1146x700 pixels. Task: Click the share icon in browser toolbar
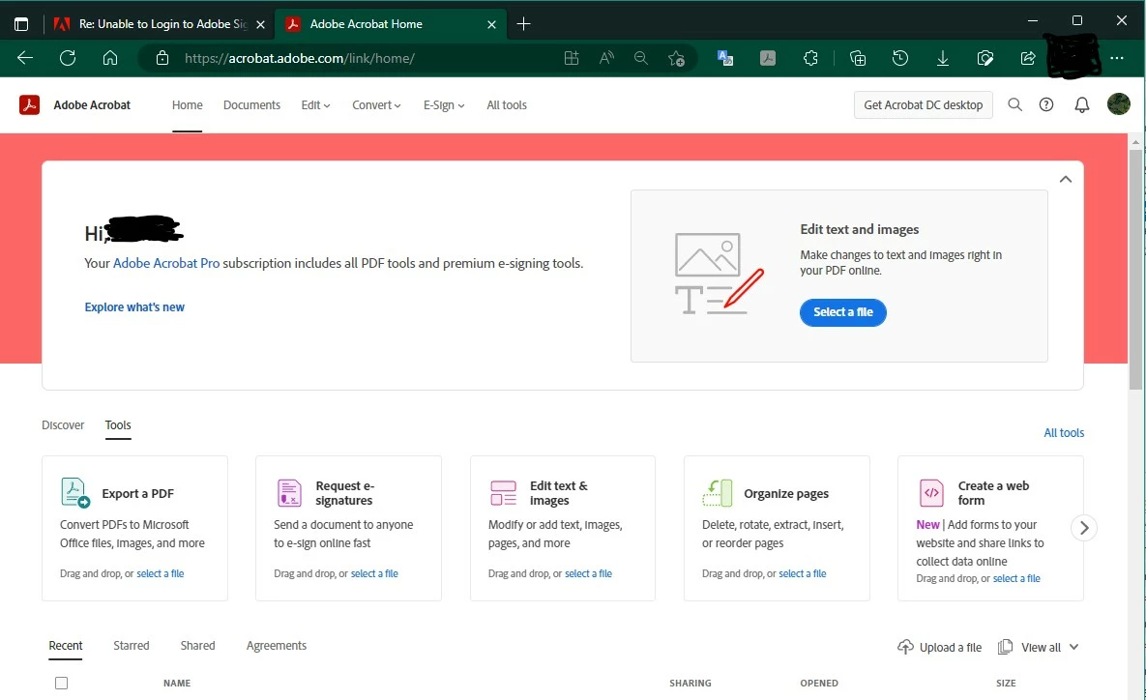(x=1028, y=58)
